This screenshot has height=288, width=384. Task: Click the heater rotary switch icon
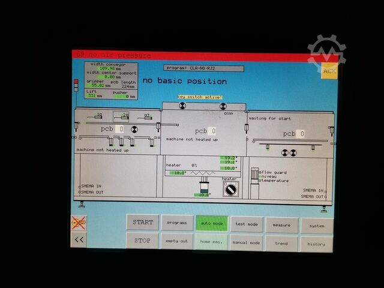tap(229, 189)
